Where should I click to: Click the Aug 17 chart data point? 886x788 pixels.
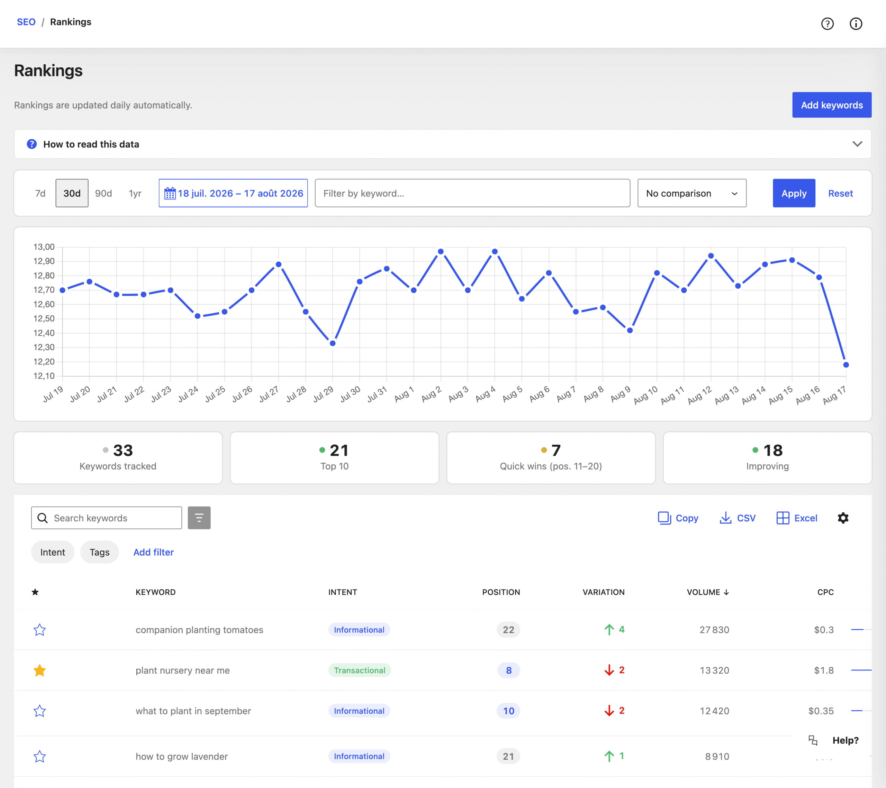click(846, 364)
